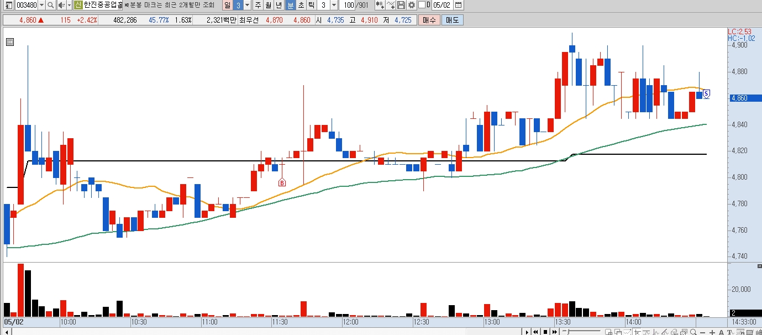Screen dimensions: 762x335
Task: Click the highlighted 3 interval button
Action: click(238, 5)
